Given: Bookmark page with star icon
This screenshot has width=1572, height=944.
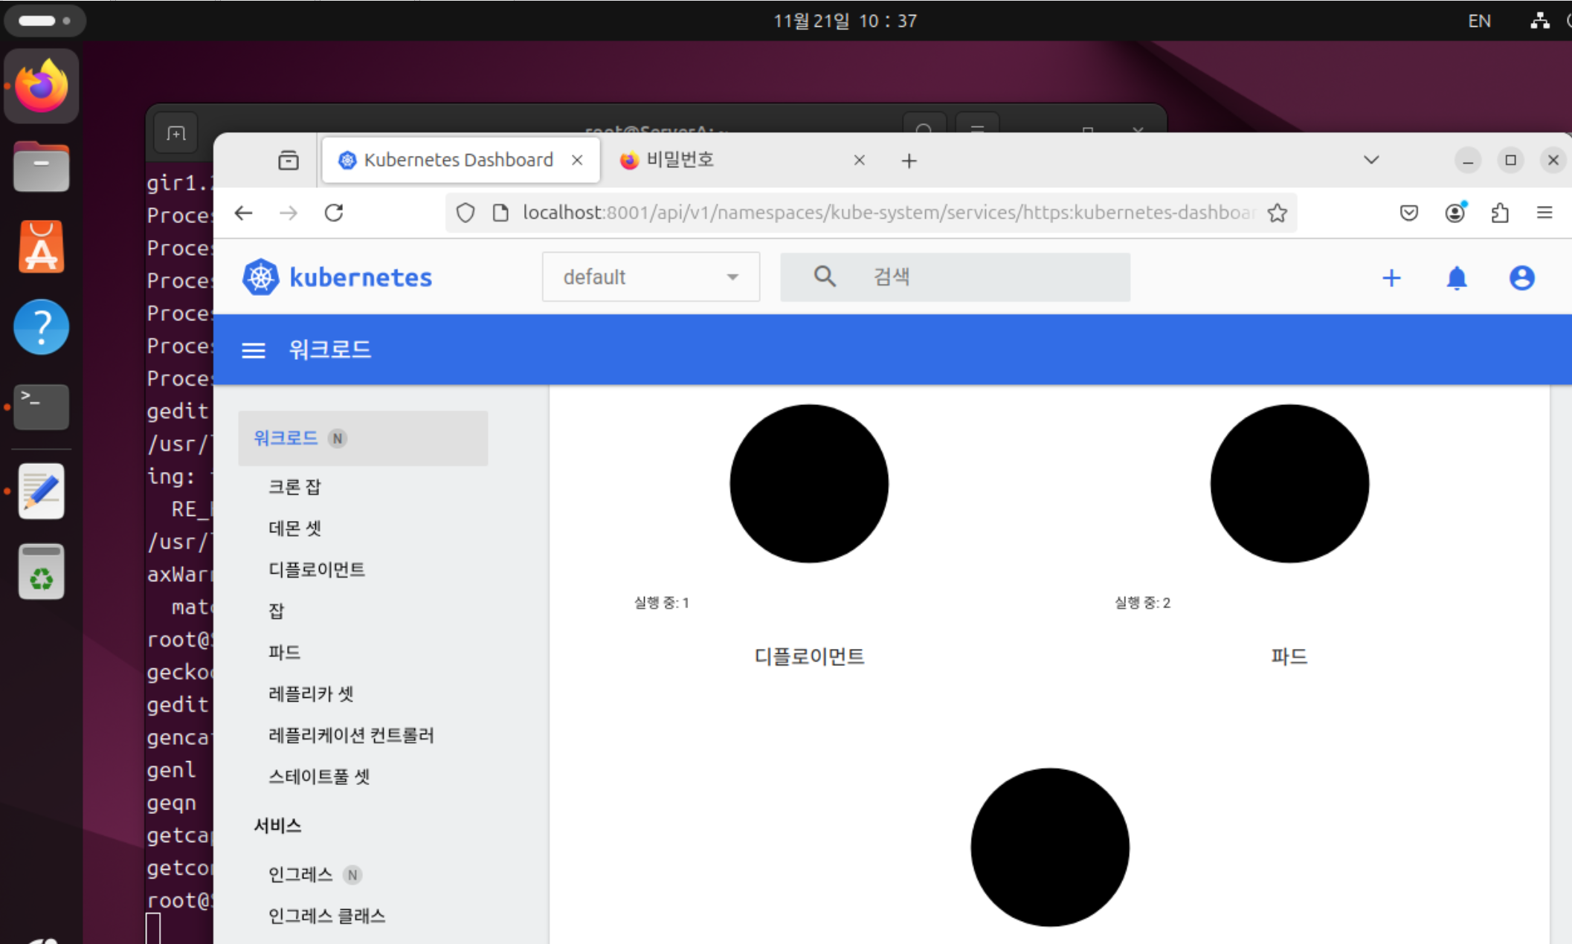Looking at the screenshot, I should (1278, 213).
